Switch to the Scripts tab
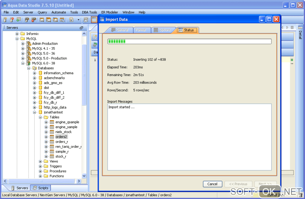This screenshot has height=199, width=305. 41,188
